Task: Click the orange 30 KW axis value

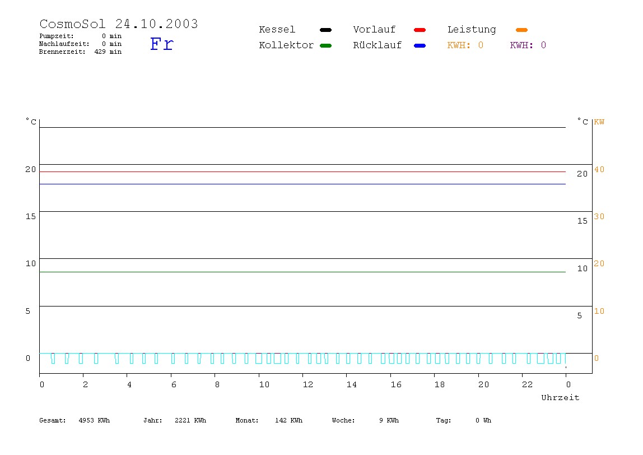Action: (x=599, y=217)
